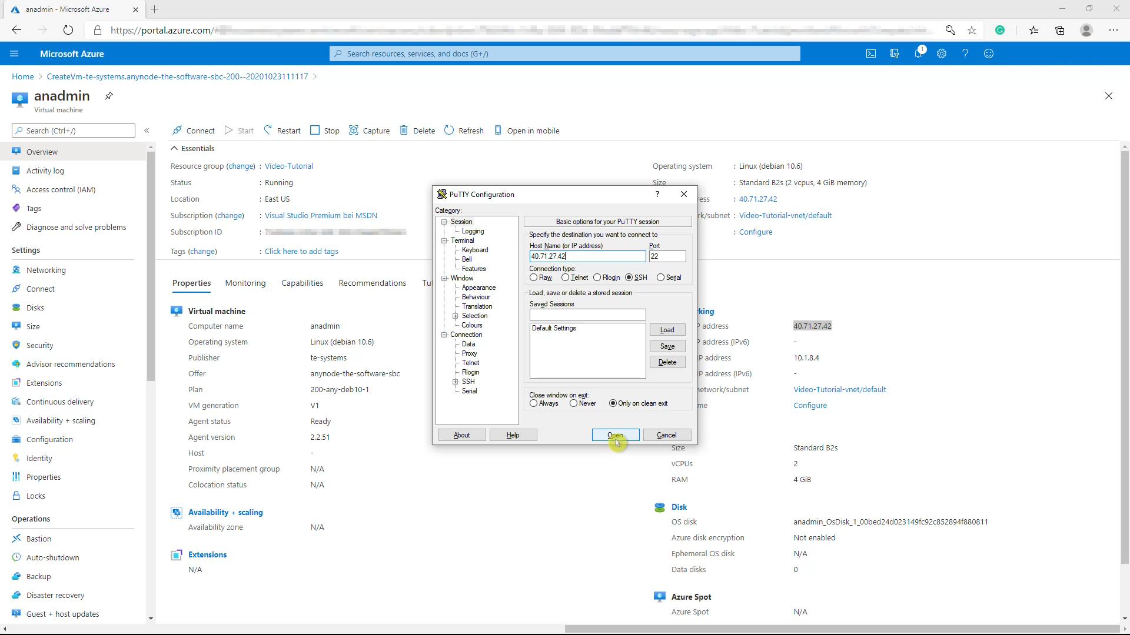The image size is (1130, 635).
Task: Open Bastion under Operations
Action: [39, 539]
